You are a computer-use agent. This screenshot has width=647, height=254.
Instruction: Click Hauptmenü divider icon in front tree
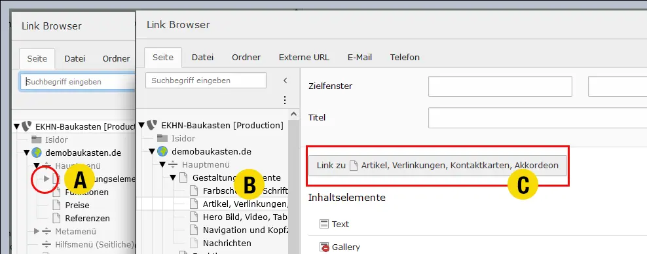pyautogui.click(x=173, y=165)
